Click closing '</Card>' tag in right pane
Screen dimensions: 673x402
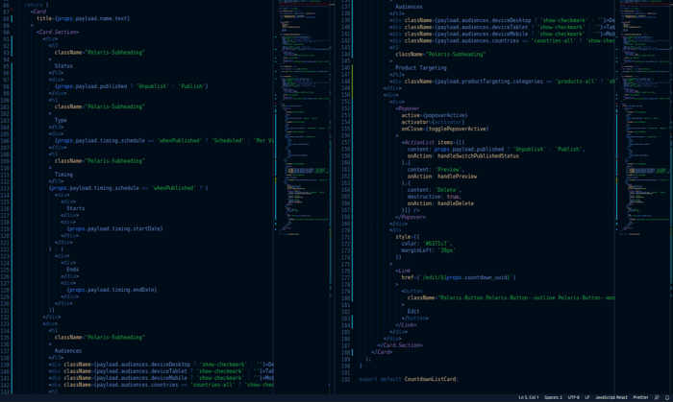[382, 352]
